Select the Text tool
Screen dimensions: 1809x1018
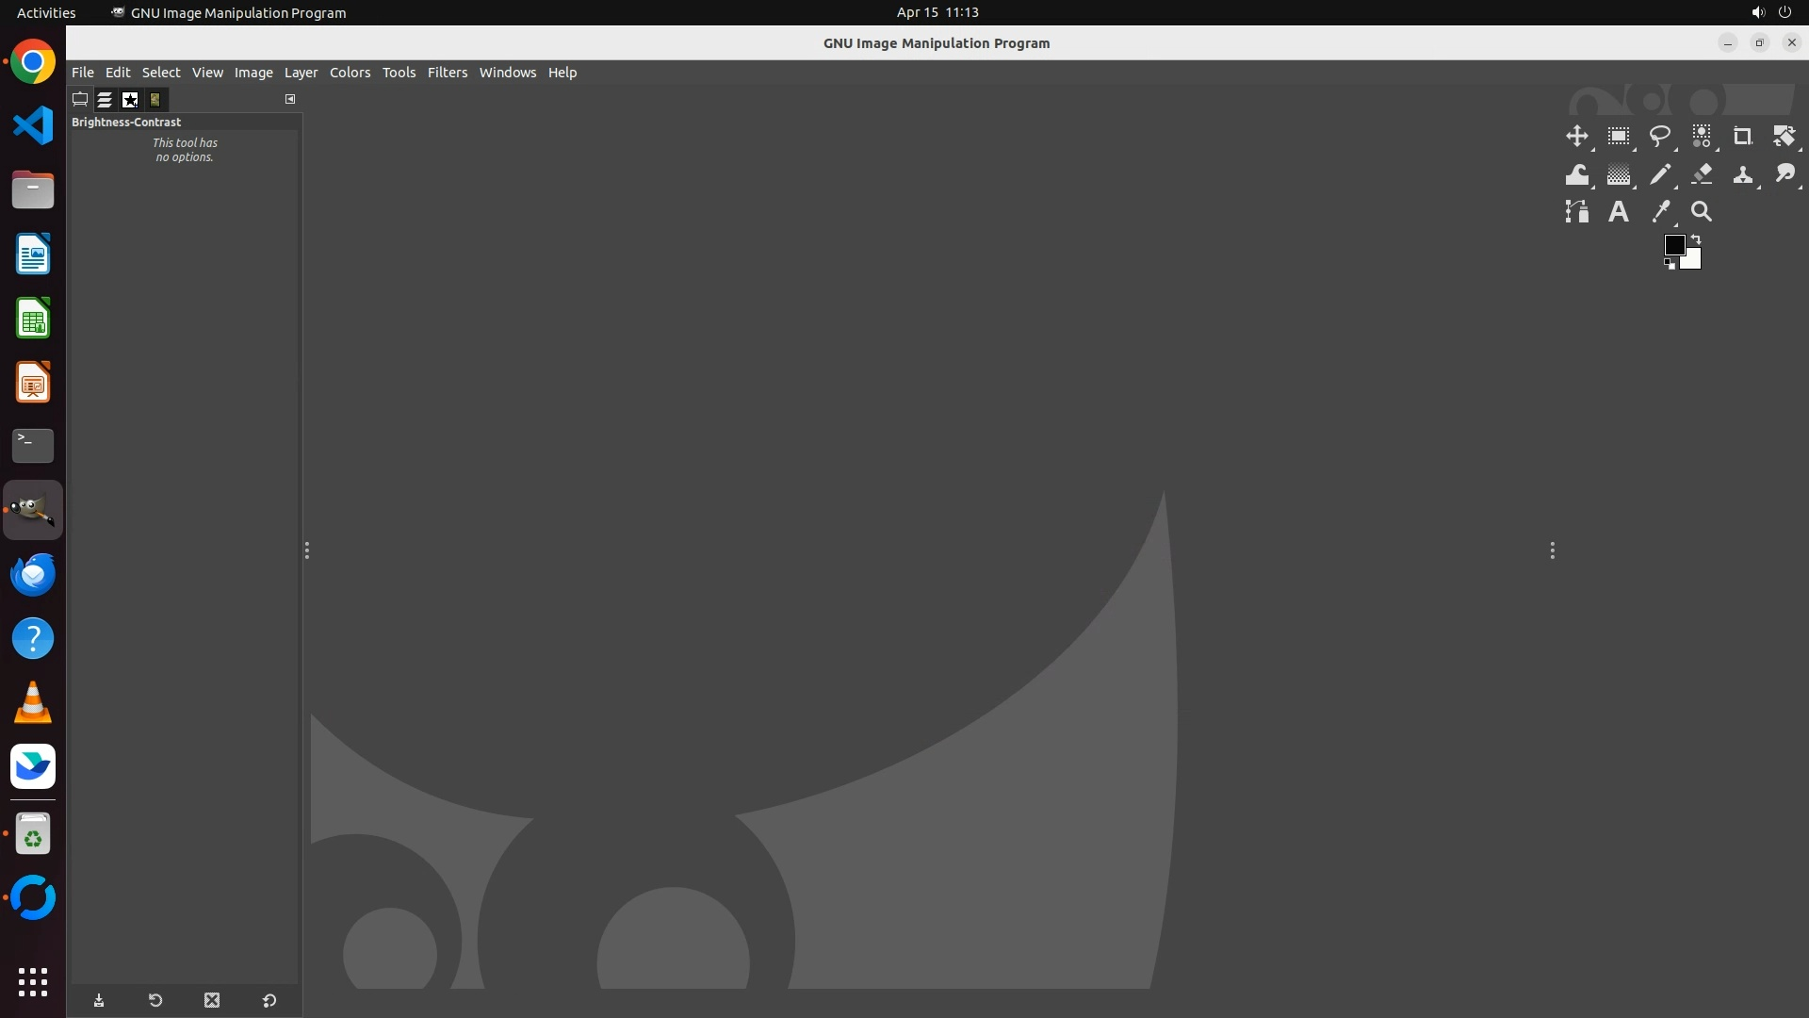(x=1618, y=212)
